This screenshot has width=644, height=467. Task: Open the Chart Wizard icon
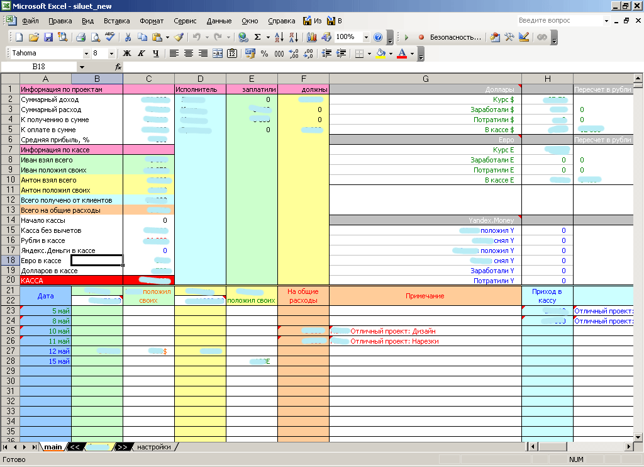[x=312, y=37]
